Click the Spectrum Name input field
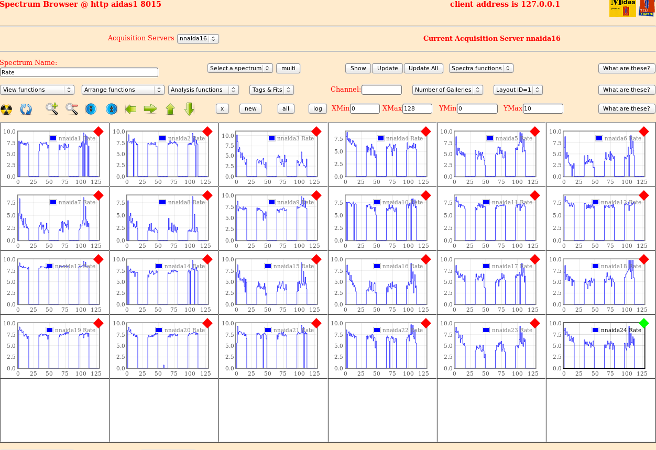This screenshot has height=450, width=656. click(79, 72)
